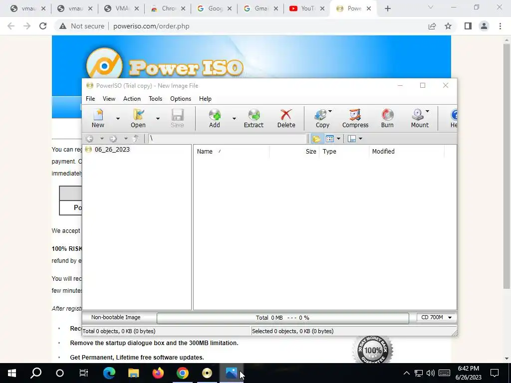Click the Extract toolbar icon
511x383 pixels.
254,118
